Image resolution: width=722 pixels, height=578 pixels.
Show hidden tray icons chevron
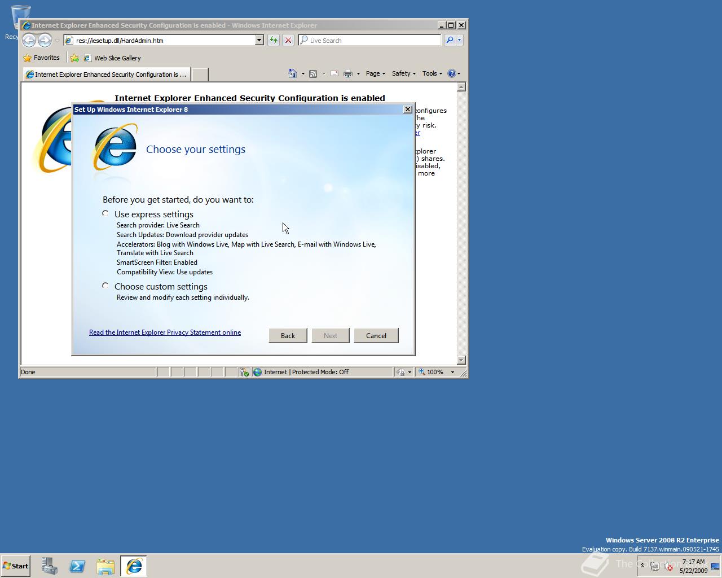(x=642, y=566)
